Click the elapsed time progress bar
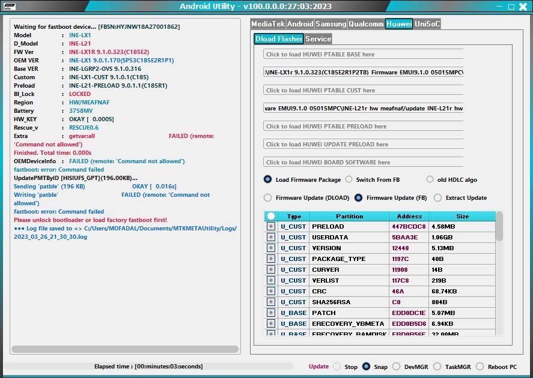 click(148, 366)
